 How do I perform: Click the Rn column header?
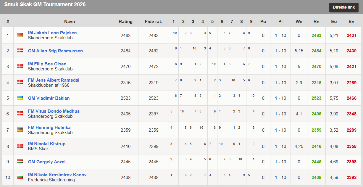pyautogui.click(x=316, y=22)
